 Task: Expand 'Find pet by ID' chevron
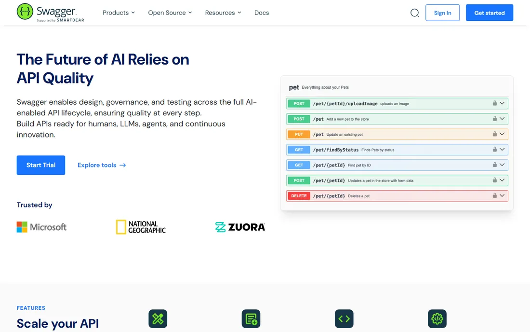[x=502, y=165]
